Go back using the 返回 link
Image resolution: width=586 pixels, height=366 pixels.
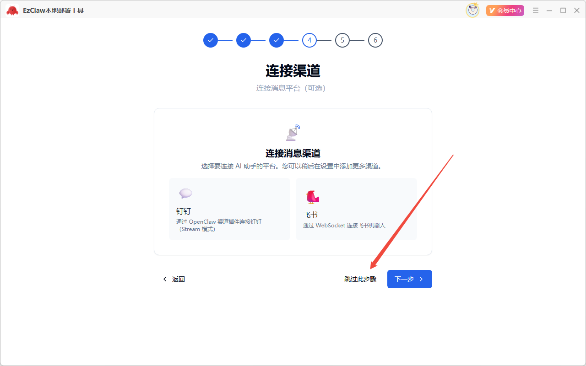179,279
